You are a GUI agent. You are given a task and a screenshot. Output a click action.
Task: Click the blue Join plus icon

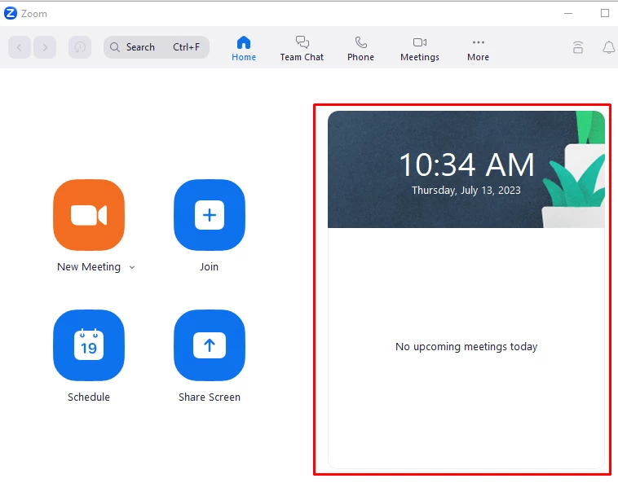pos(210,215)
